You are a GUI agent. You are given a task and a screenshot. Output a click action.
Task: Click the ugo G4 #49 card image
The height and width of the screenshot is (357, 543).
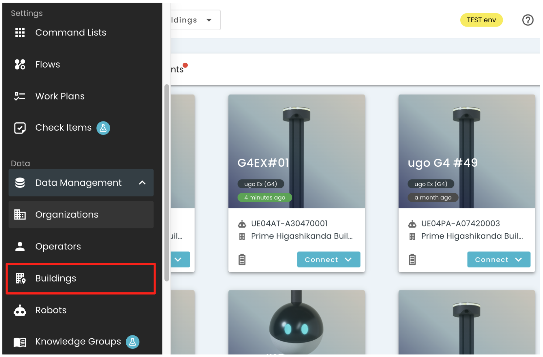pos(467,151)
